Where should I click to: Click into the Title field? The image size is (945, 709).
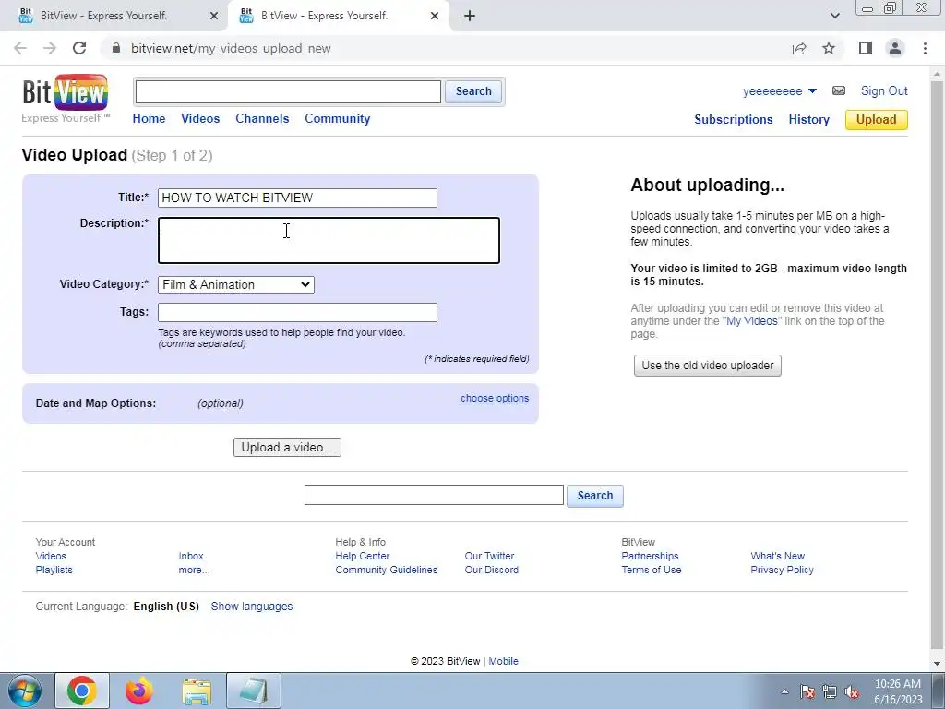[298, 198]
